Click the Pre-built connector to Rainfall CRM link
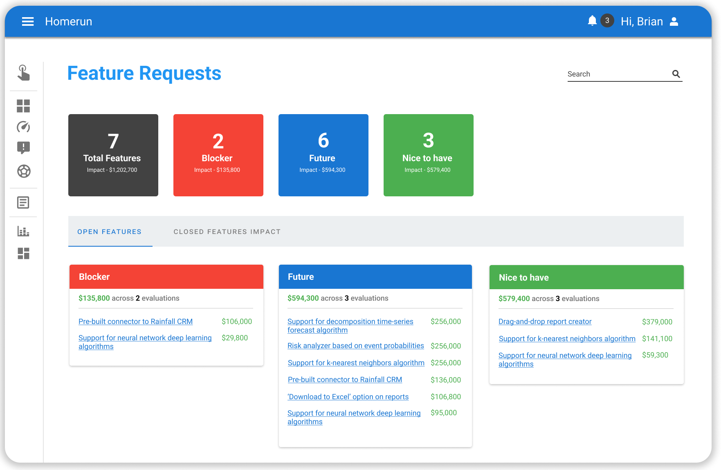 tap(135, 322)
